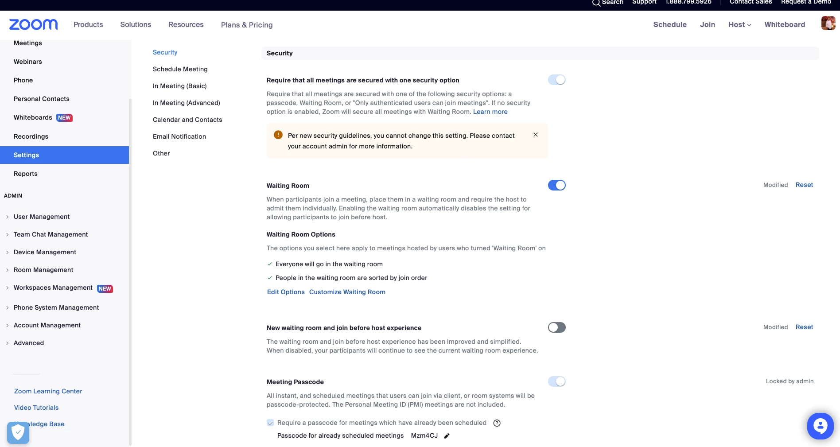
Task: Jump to In Meeting (Advanced) settings
Action: click(x=186, y=103)
